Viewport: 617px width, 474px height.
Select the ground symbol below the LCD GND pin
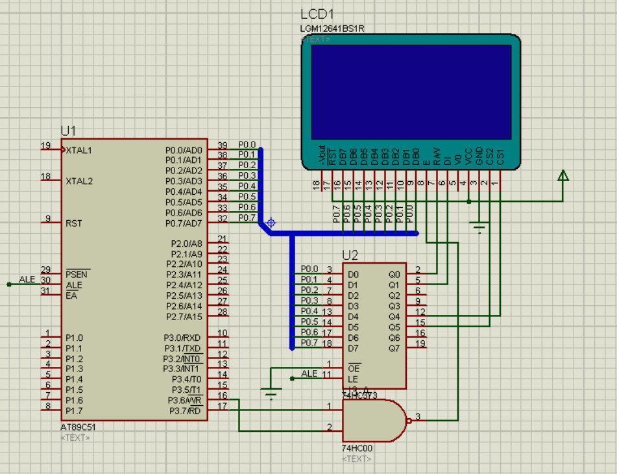point(479,228)
